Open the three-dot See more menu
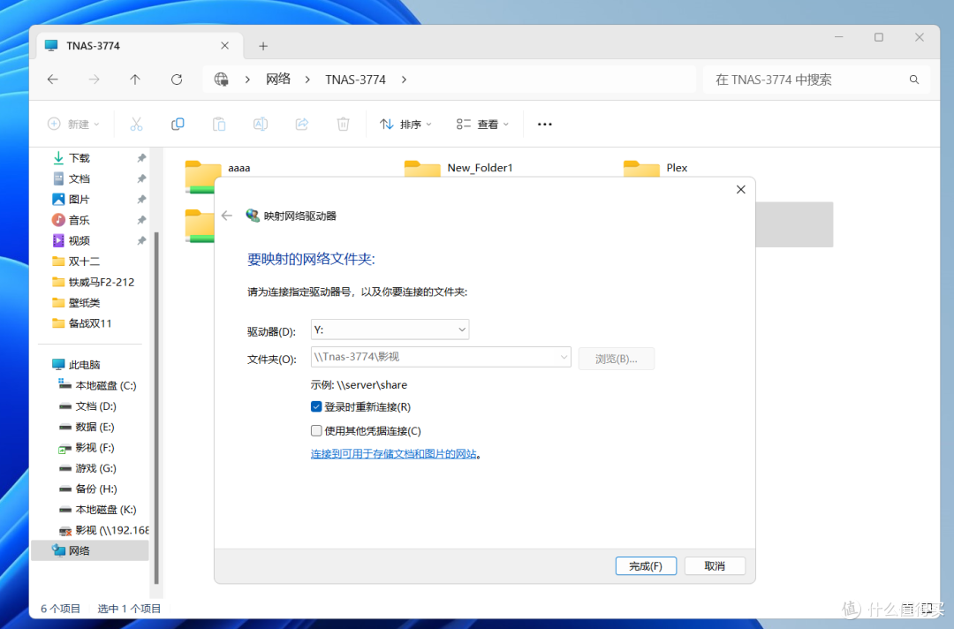The height and width of the screenshot is (629, 954). point(544,124)
